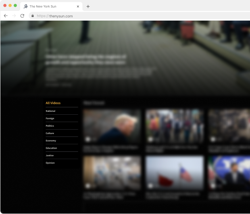The image size is (250, 214).
Task: Open the Justice video category
Action: (50, 155)
